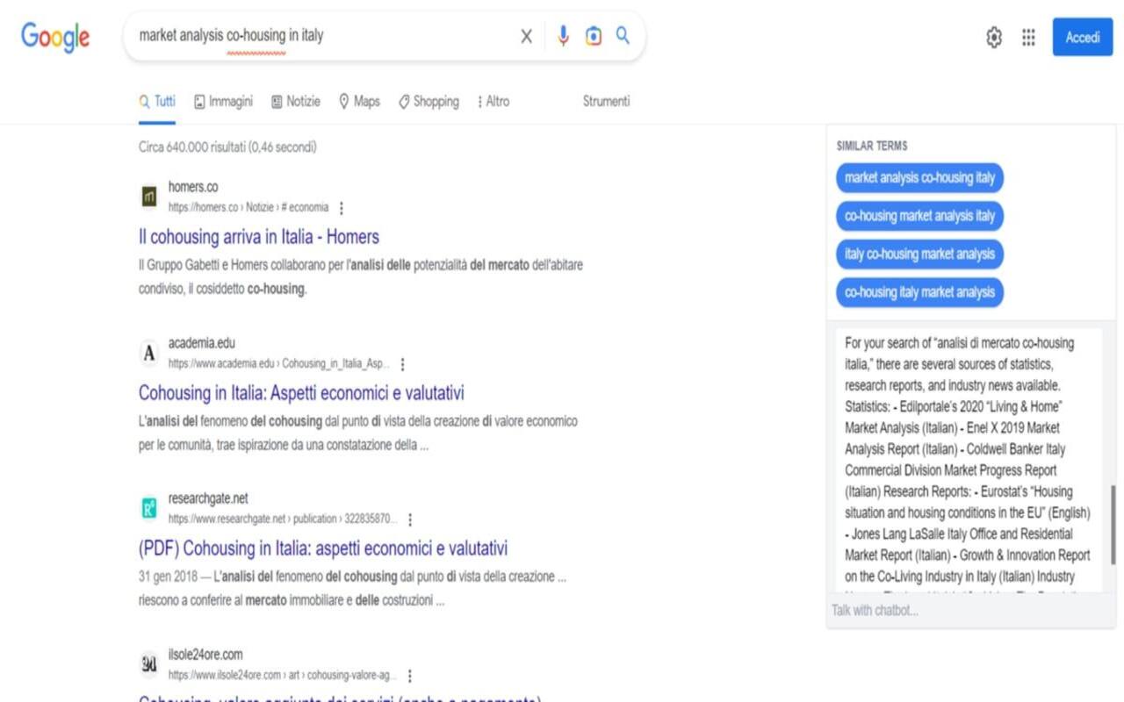Run the search with the magnifier icon
This screenshot has height=702, width=1124.
[623, 36]
